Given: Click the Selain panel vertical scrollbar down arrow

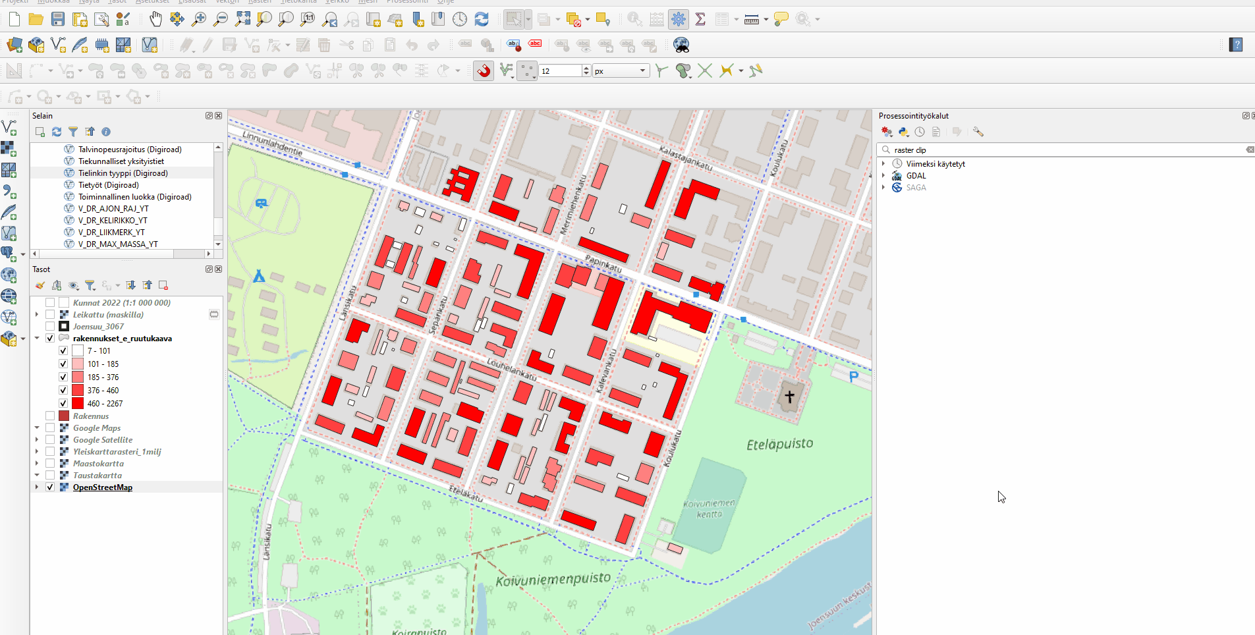Looking at the screenshot, I should 218,244.
